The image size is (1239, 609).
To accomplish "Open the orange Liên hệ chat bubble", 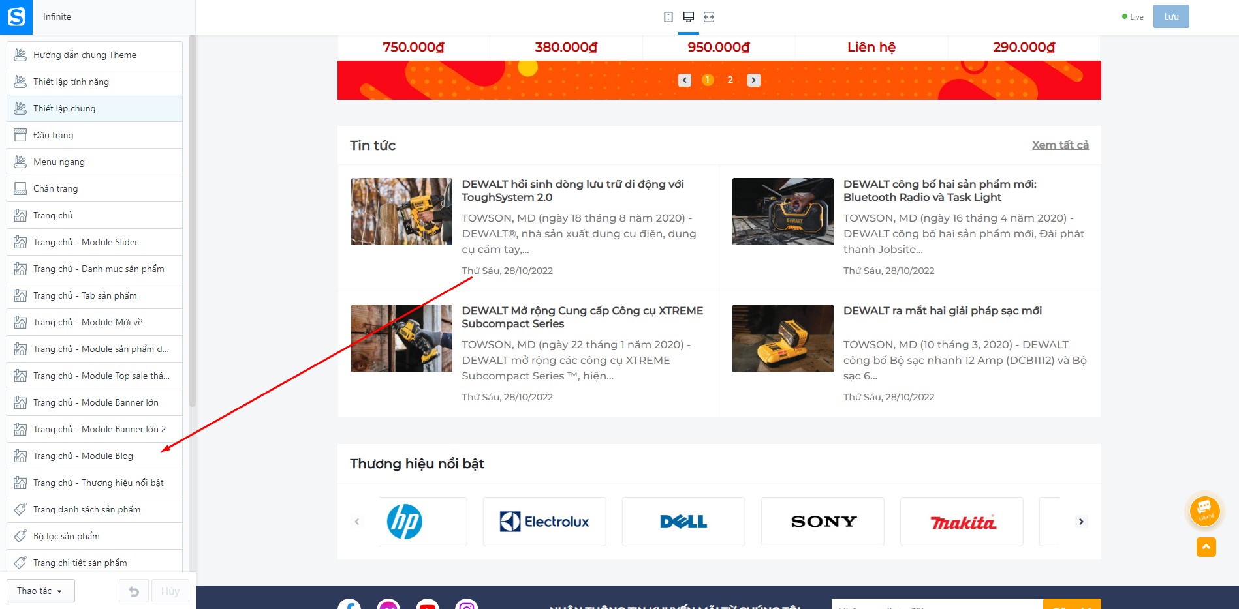I will [x=1205, y=510].
